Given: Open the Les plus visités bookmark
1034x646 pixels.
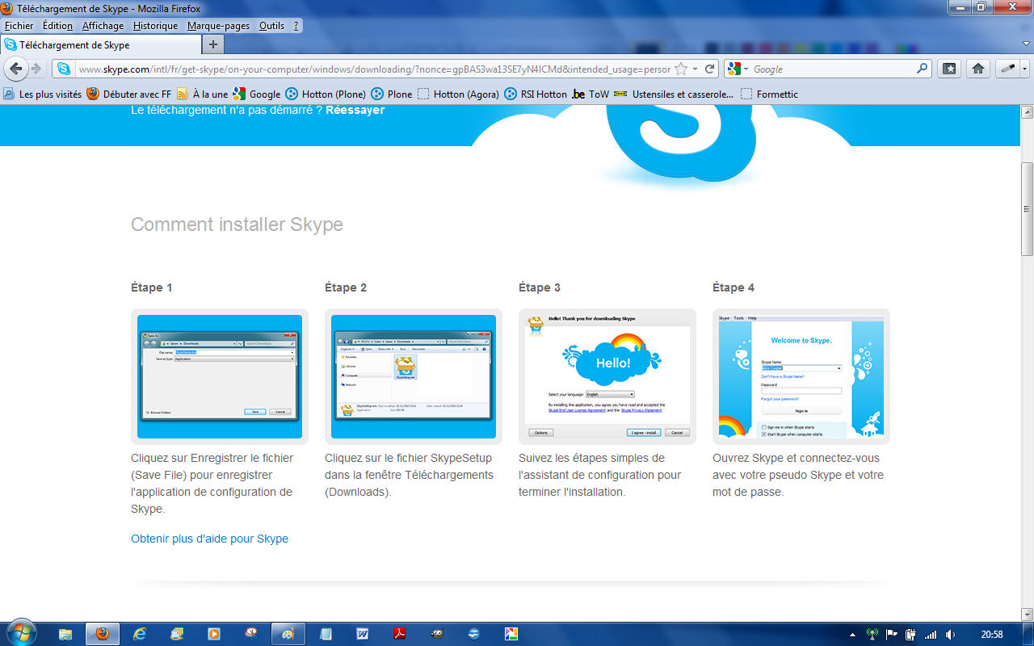Looking at the screenshot, I should 42,94.
